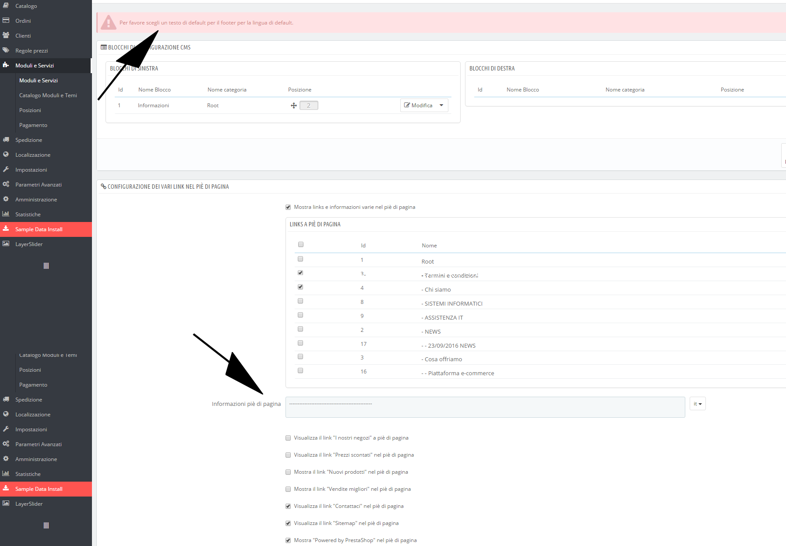Open the upper Posizioni submenu link
The height and width of the screenshot is (546, 786).
(30, 110)
